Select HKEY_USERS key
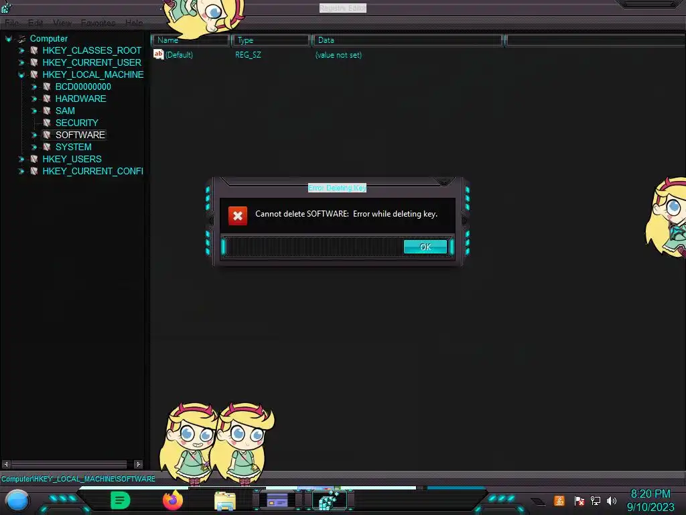 pyautogui.click(x=72, y=159)
